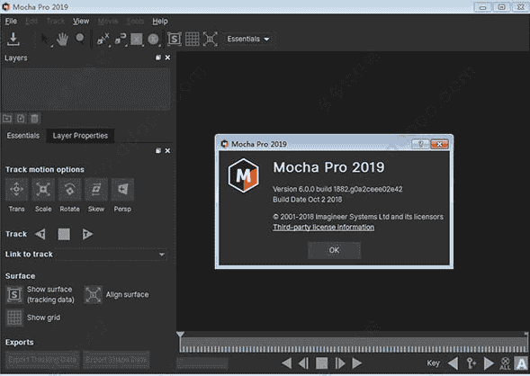Toggle Show surface (tracking data) button
530x376 pixels.
click(x=14, y=294)
